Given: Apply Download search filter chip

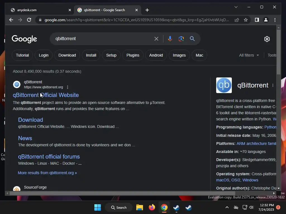Looking at the screenshot, I should [x=67, y=55].
